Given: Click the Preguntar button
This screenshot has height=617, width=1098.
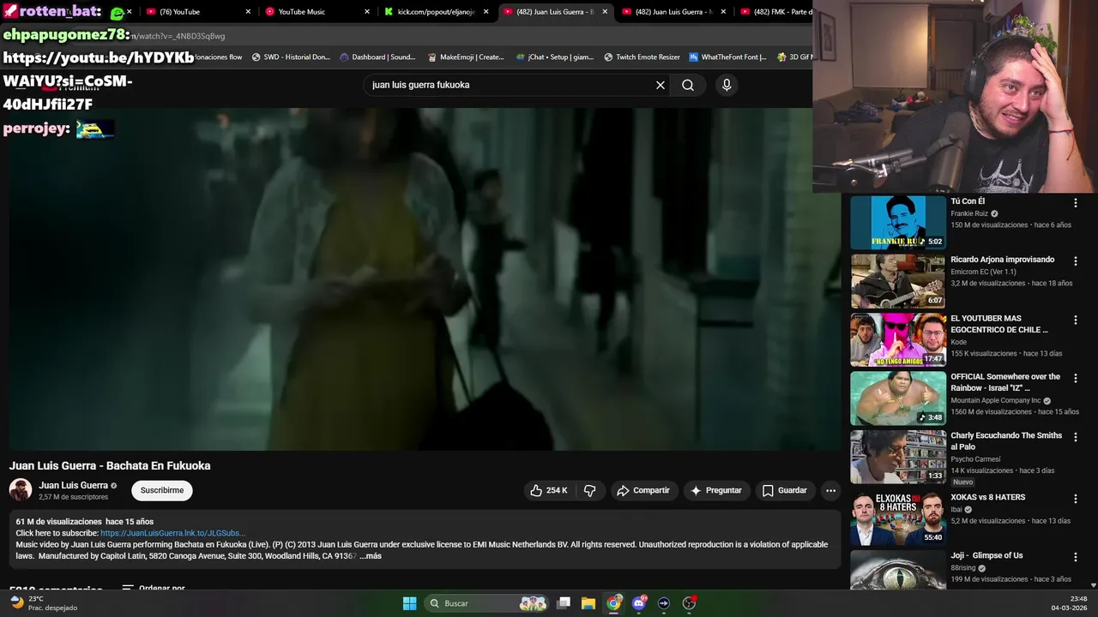Looking at the screenshot, I should tap(716, 490).
